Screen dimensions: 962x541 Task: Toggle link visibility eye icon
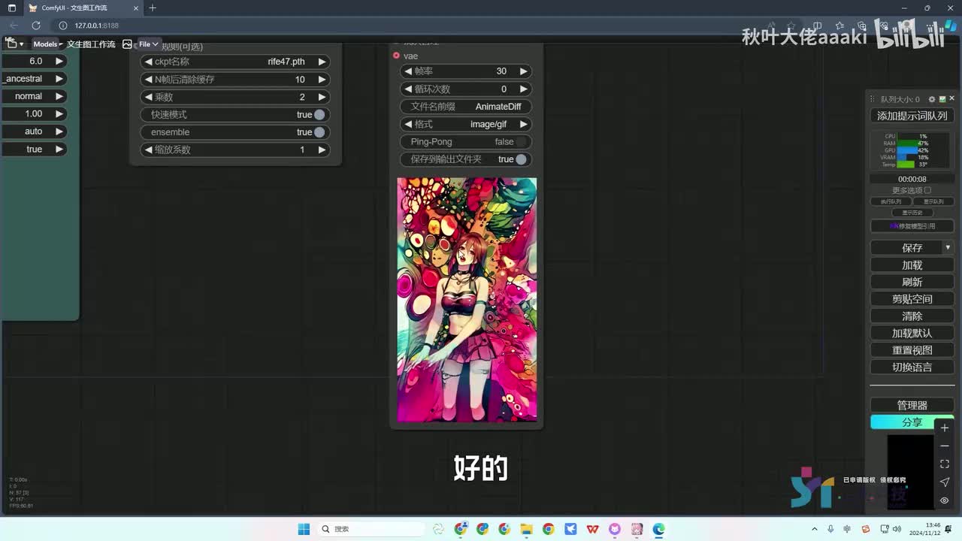coord(945,500)
